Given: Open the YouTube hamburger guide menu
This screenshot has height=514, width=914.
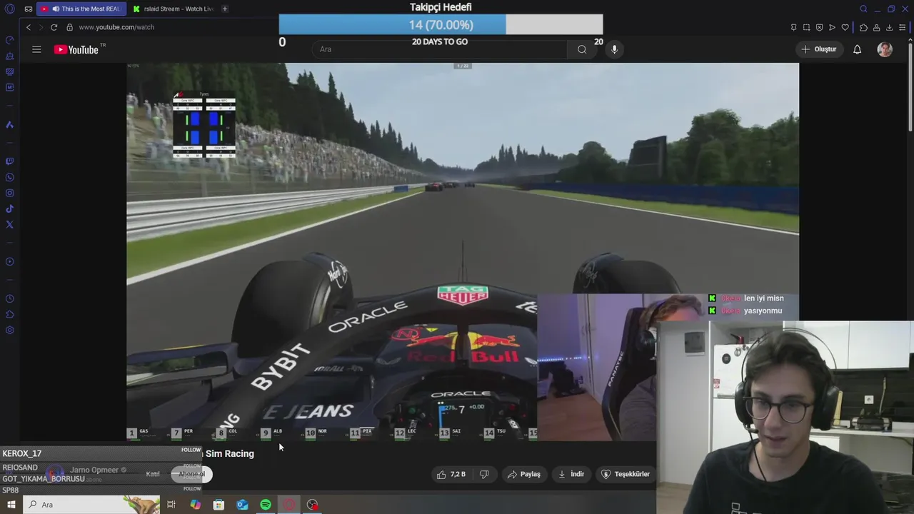Looking at the screenshot, I should click(x=36, y=49).
